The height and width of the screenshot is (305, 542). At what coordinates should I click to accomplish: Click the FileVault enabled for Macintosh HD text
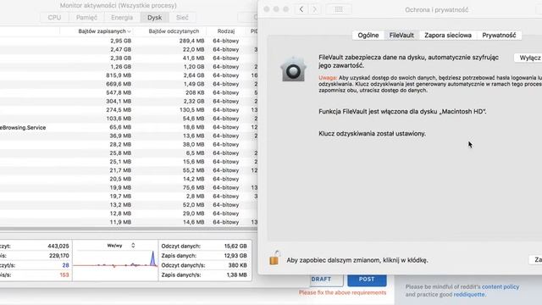[x=402, y=112]
